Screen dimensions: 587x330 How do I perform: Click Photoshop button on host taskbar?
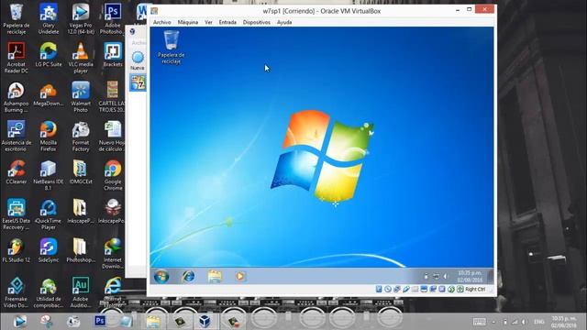100,321
